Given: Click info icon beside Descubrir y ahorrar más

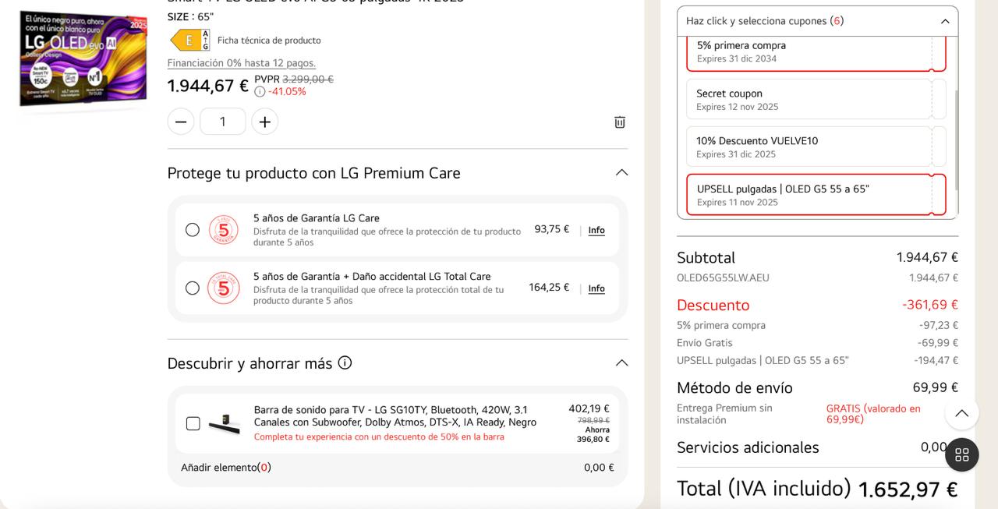Looking at the screenshot, I should pos(345,362).
